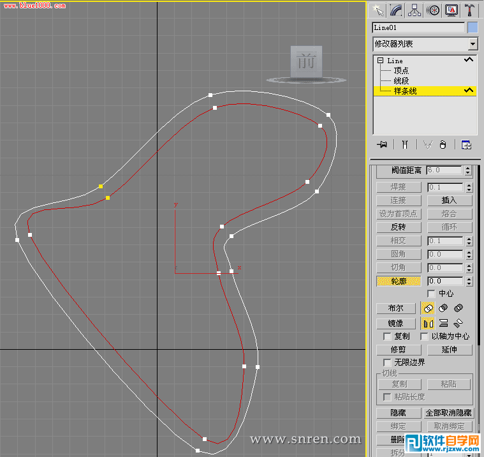Select the Boolean intersection icon
This screenshot has height=457, width=484.
(458, 308)
